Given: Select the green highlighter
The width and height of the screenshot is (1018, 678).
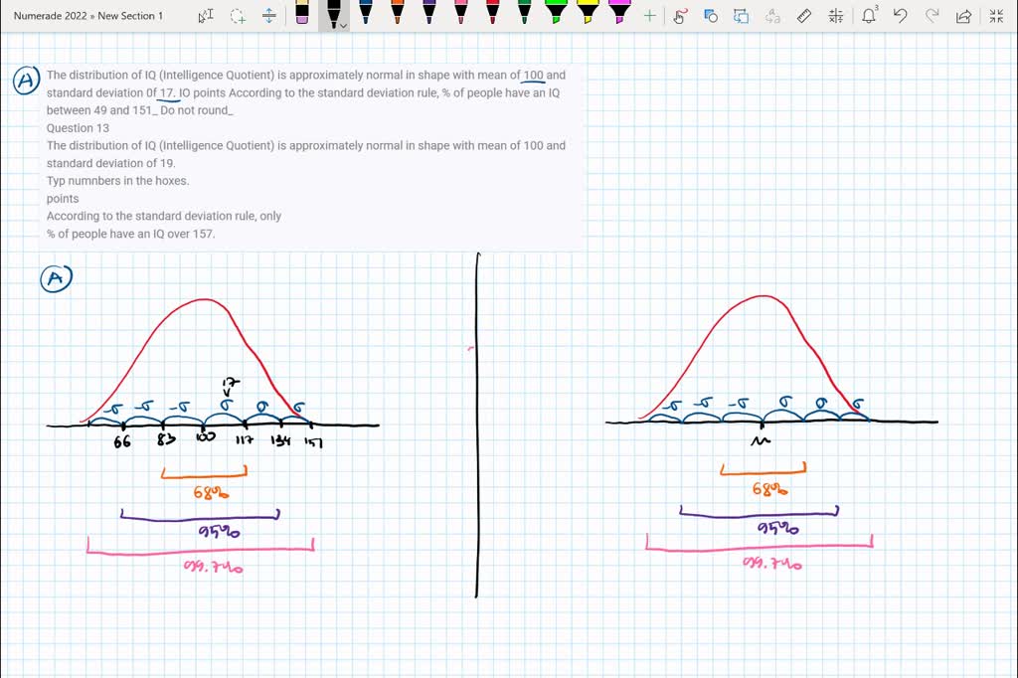Looking at the screenshot, I should 554,16.
